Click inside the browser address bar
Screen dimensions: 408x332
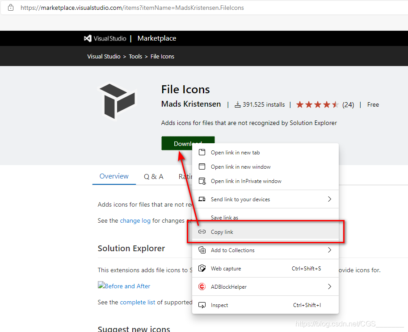click(x=134, y=7)
